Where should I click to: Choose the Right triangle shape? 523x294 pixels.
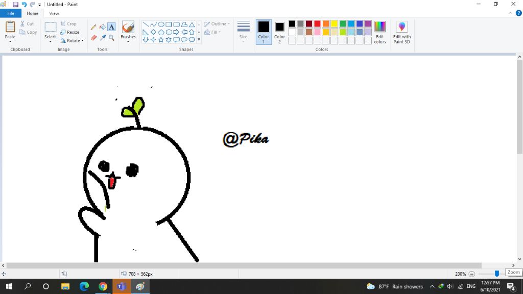tap(146, 32)
